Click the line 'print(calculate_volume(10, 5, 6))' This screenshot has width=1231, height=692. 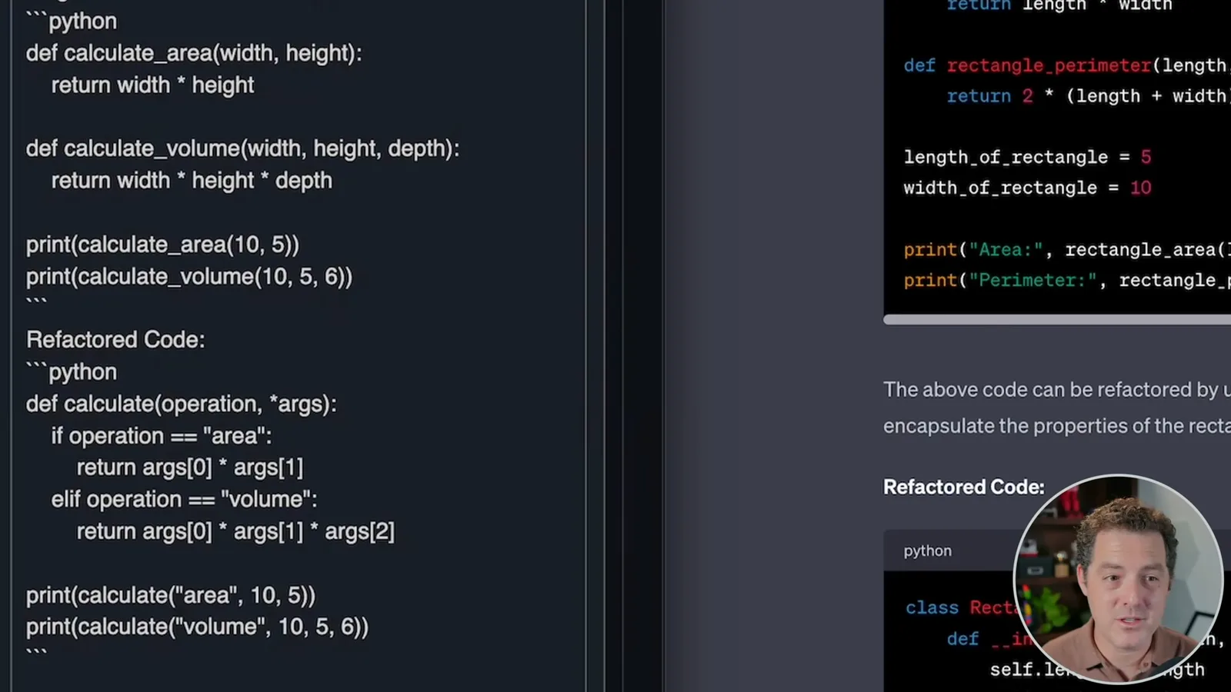[x=189, y=277]
